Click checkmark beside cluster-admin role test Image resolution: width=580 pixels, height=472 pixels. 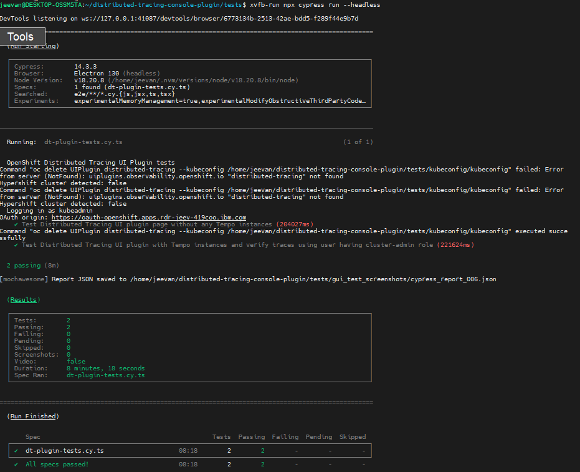(16, 244)
